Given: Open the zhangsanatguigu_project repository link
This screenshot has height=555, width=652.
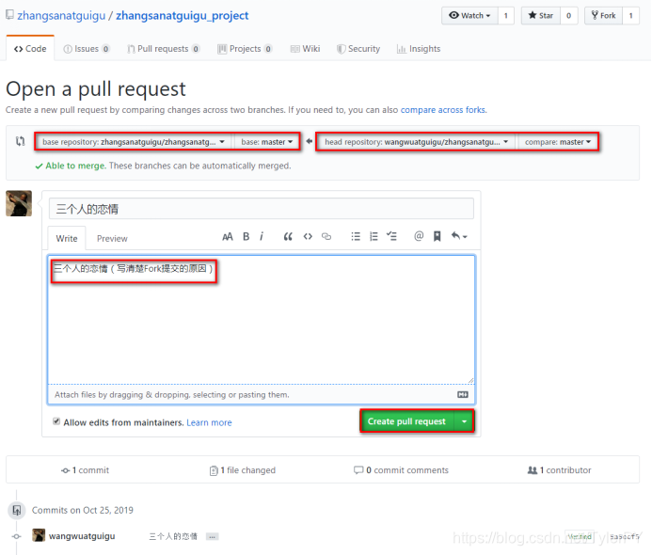Looking at the screenshot, I should coord(183,15).
